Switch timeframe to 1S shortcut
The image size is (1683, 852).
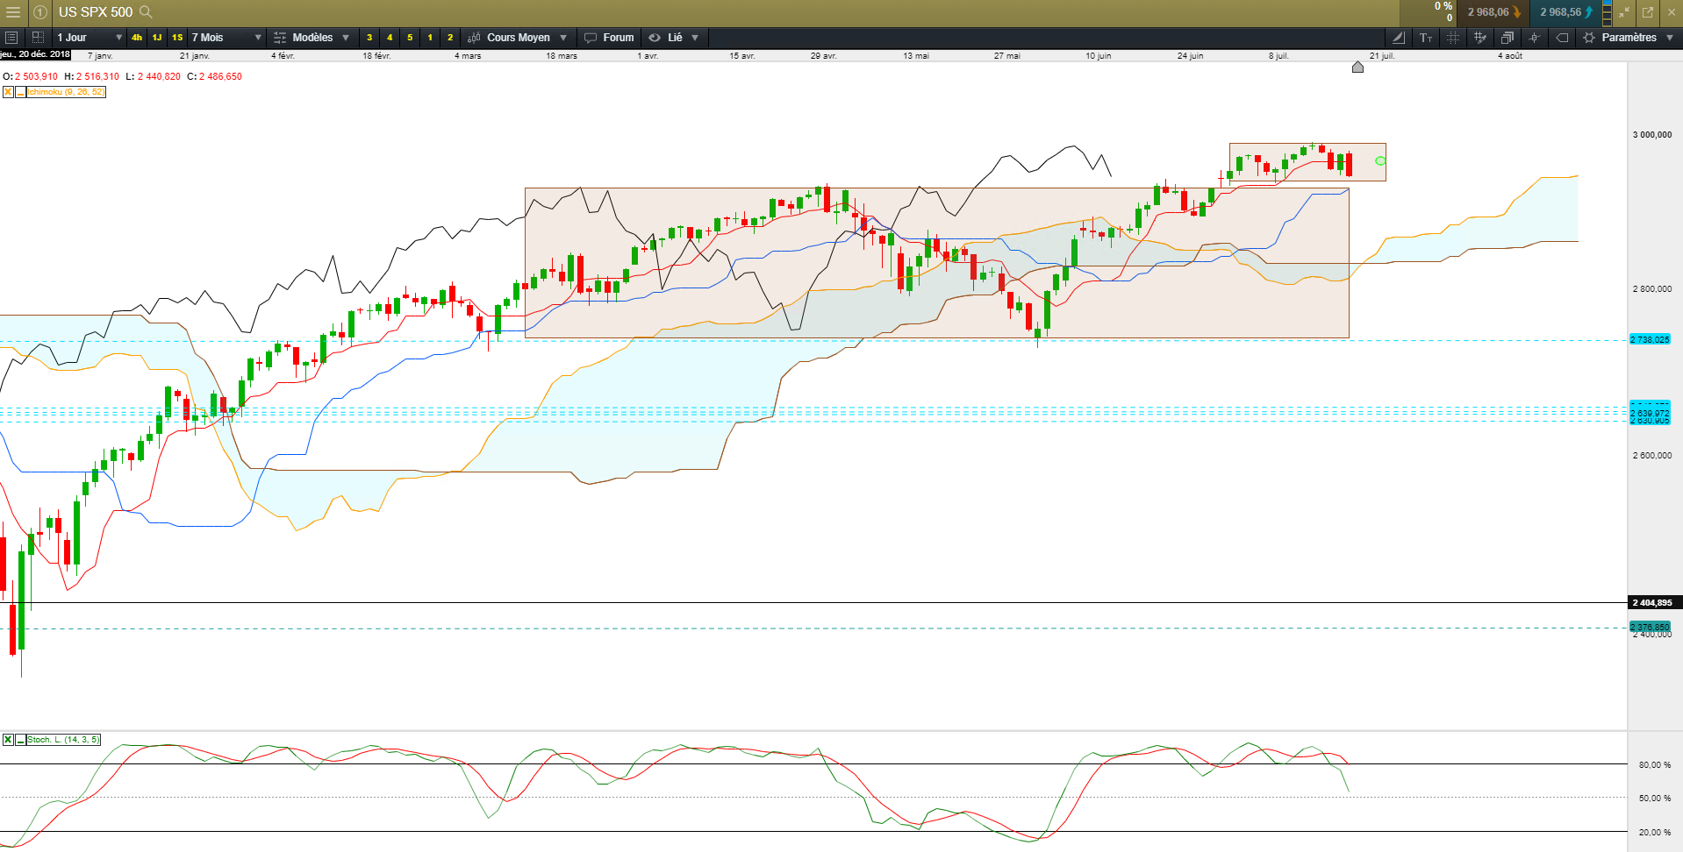point(177,38)
